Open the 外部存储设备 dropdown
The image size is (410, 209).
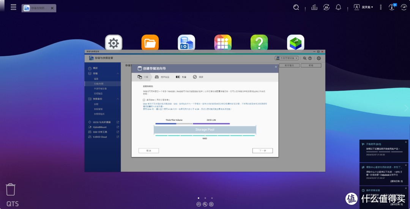click(x=287, y=58)
